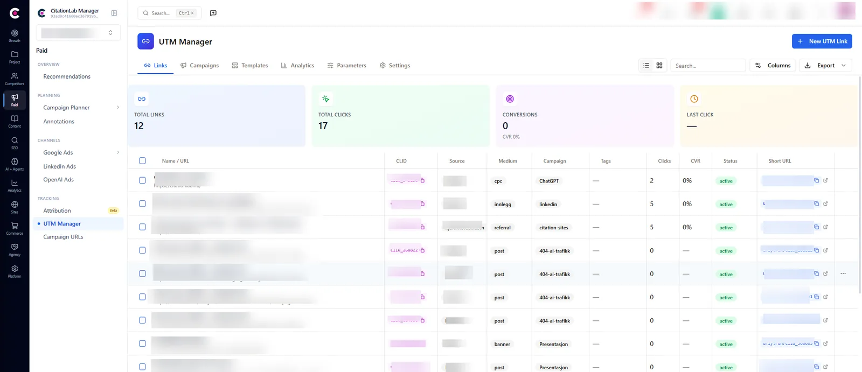This screenshot has height=372, width=862.
Task: Open the SEO section icon
Action: pos(15,143)
